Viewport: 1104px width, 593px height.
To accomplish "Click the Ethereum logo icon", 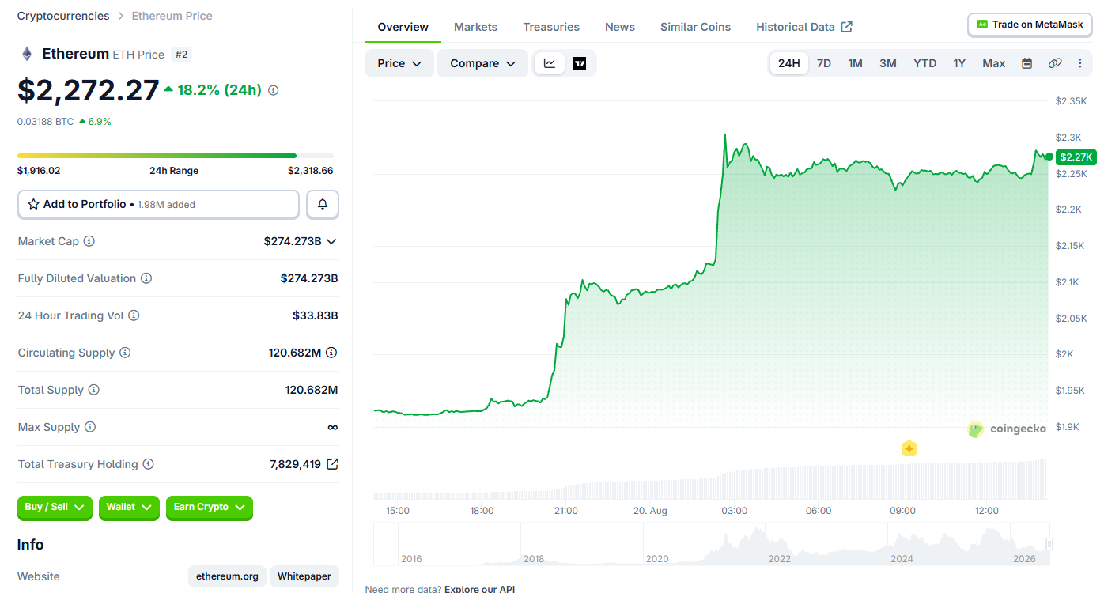I will 27,54.
